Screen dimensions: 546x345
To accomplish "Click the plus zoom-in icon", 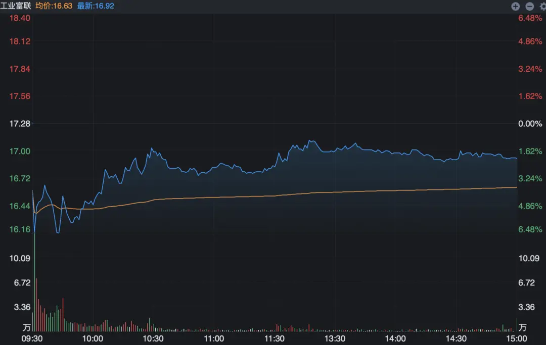I will click(x=516, y=7).
